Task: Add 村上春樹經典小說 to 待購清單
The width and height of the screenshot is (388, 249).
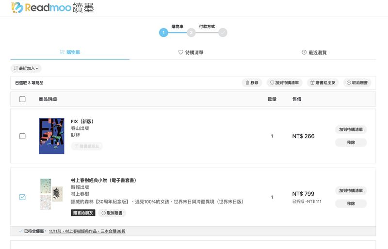Action: click(351, 190)
